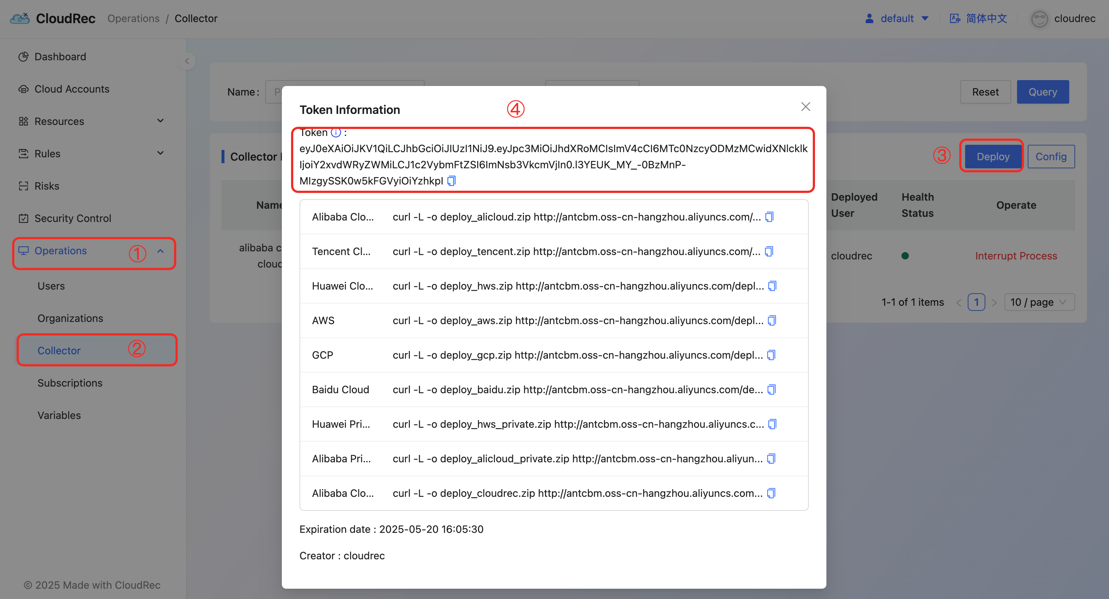This screenshot has height=599, width=1109.
Task: Click the Interrupt Process link
Action: [x=1016, y=256]
